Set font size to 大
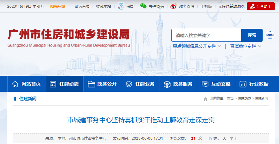Screen dimensions: 279x144 pos(225,138)
